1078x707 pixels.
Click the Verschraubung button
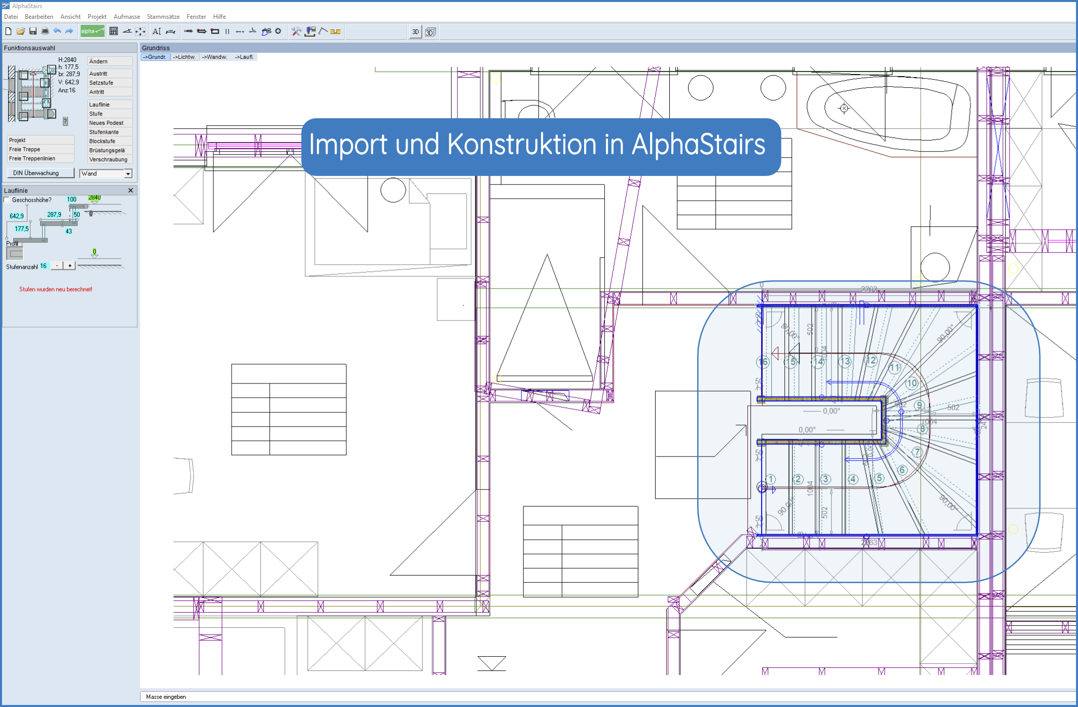click(110, 159)
